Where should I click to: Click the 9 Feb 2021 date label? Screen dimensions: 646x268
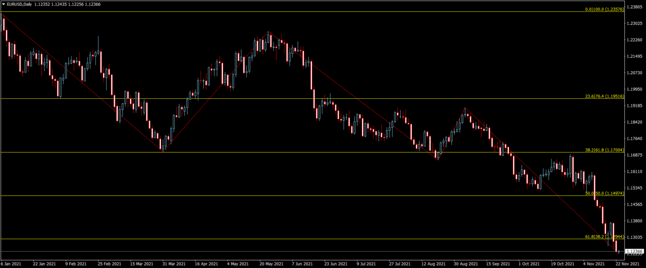tap(77, 264)
